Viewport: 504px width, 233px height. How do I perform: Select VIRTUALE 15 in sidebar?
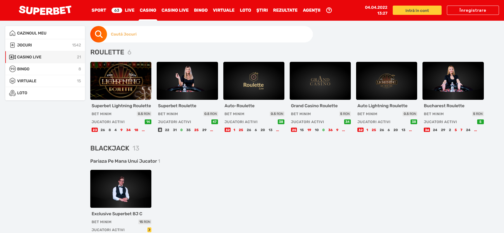[x=45, y=81]
